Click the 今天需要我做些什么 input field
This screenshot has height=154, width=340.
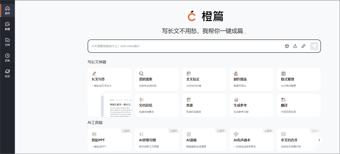(x=184, y=46)
